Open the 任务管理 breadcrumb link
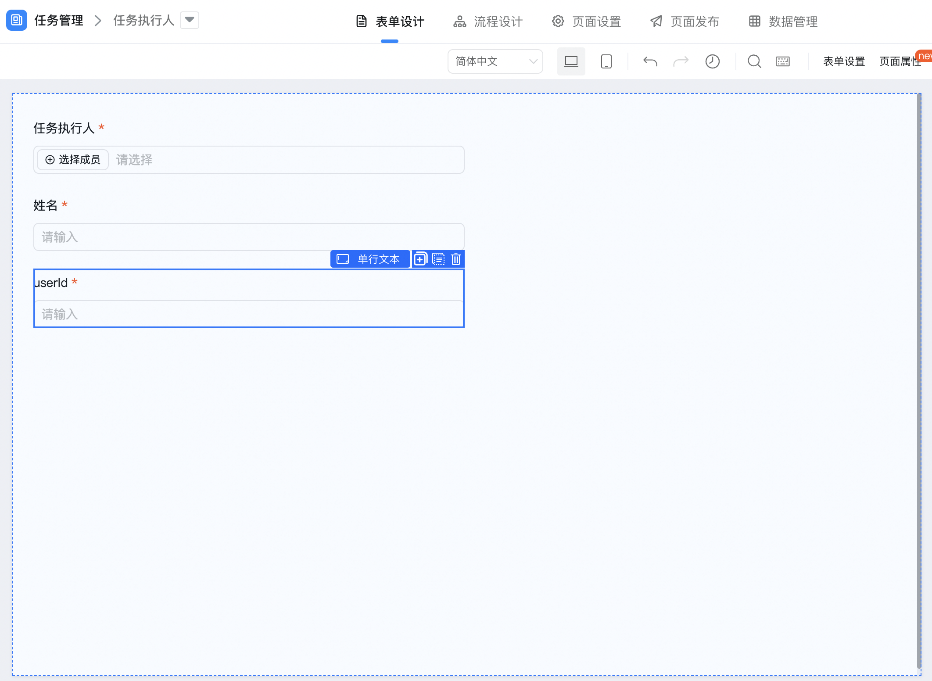This screenshot has height=681, width=932. 59,21
